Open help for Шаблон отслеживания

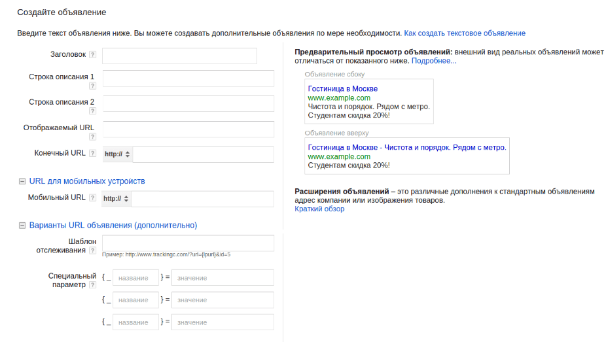[92, 250]
